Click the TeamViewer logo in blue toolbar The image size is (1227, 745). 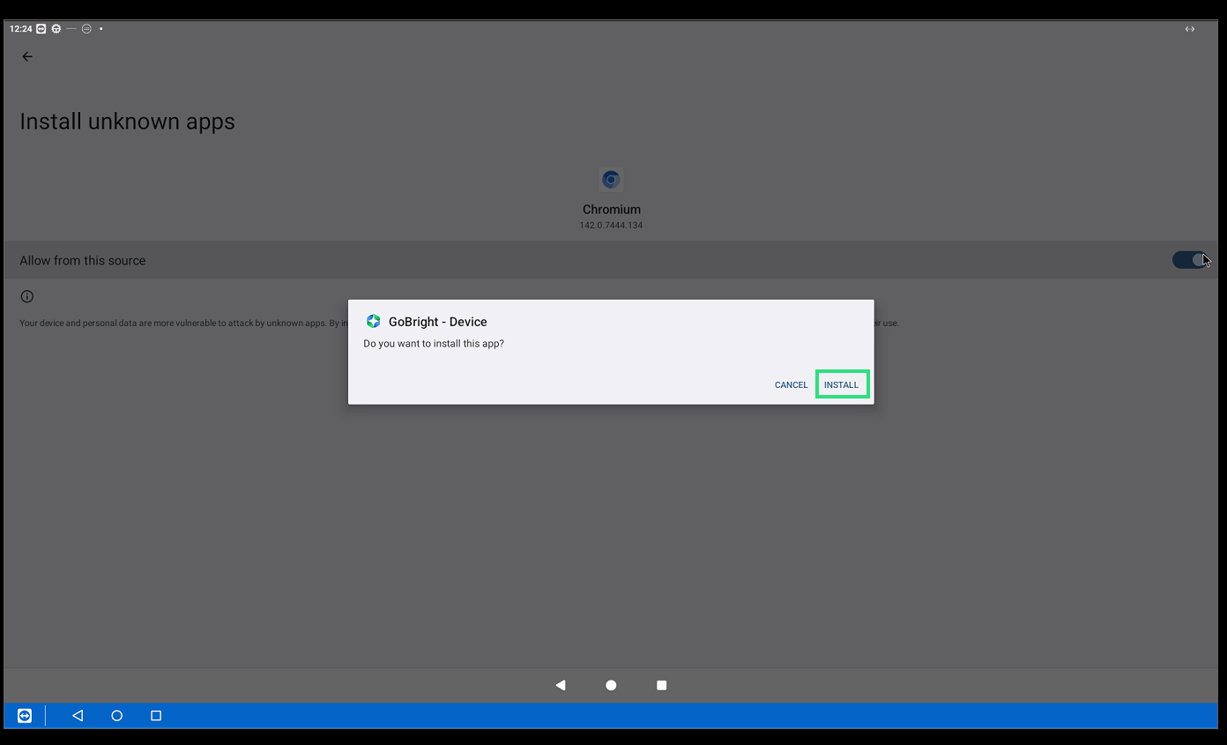(25, 716)
